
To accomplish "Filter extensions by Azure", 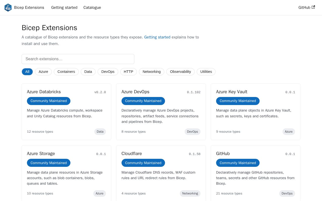I will pos(43,72).
